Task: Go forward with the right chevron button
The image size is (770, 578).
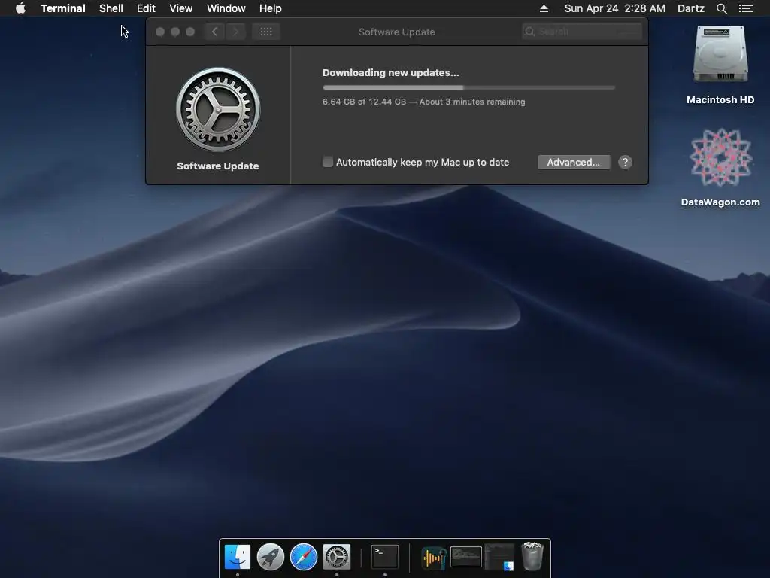Action: pyautogui.click(x=235, y=32)
